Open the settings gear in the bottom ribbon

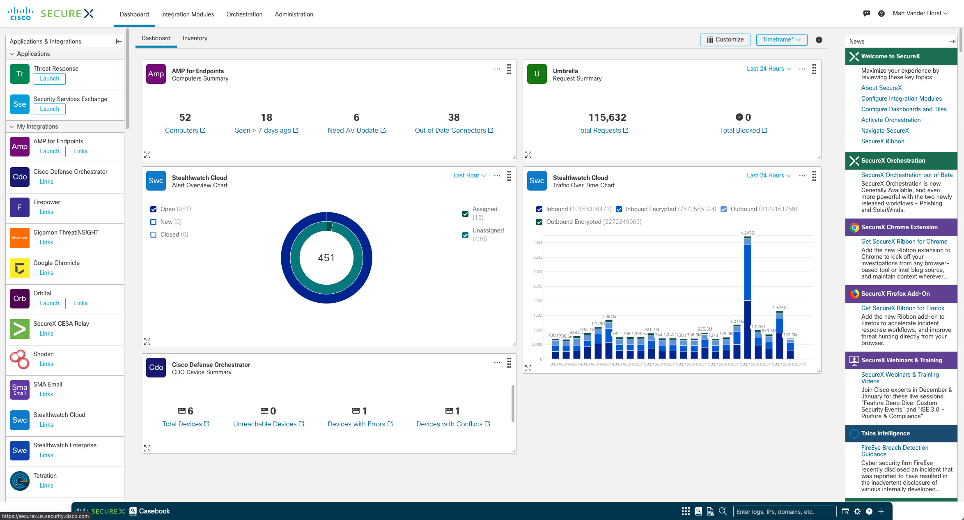pyautogui.click(x=857, y=511)
